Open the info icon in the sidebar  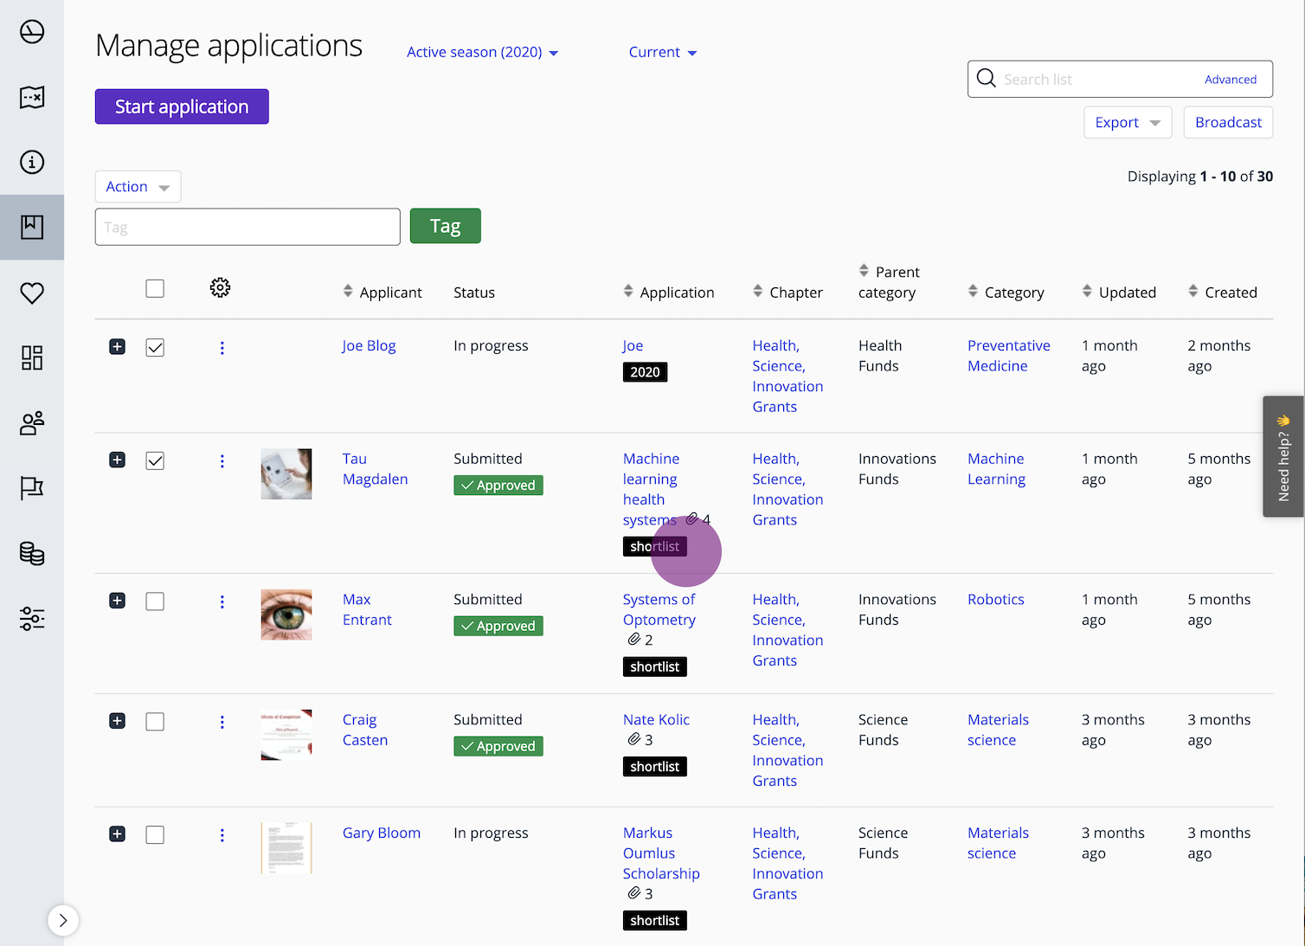(x=32, y=162)
